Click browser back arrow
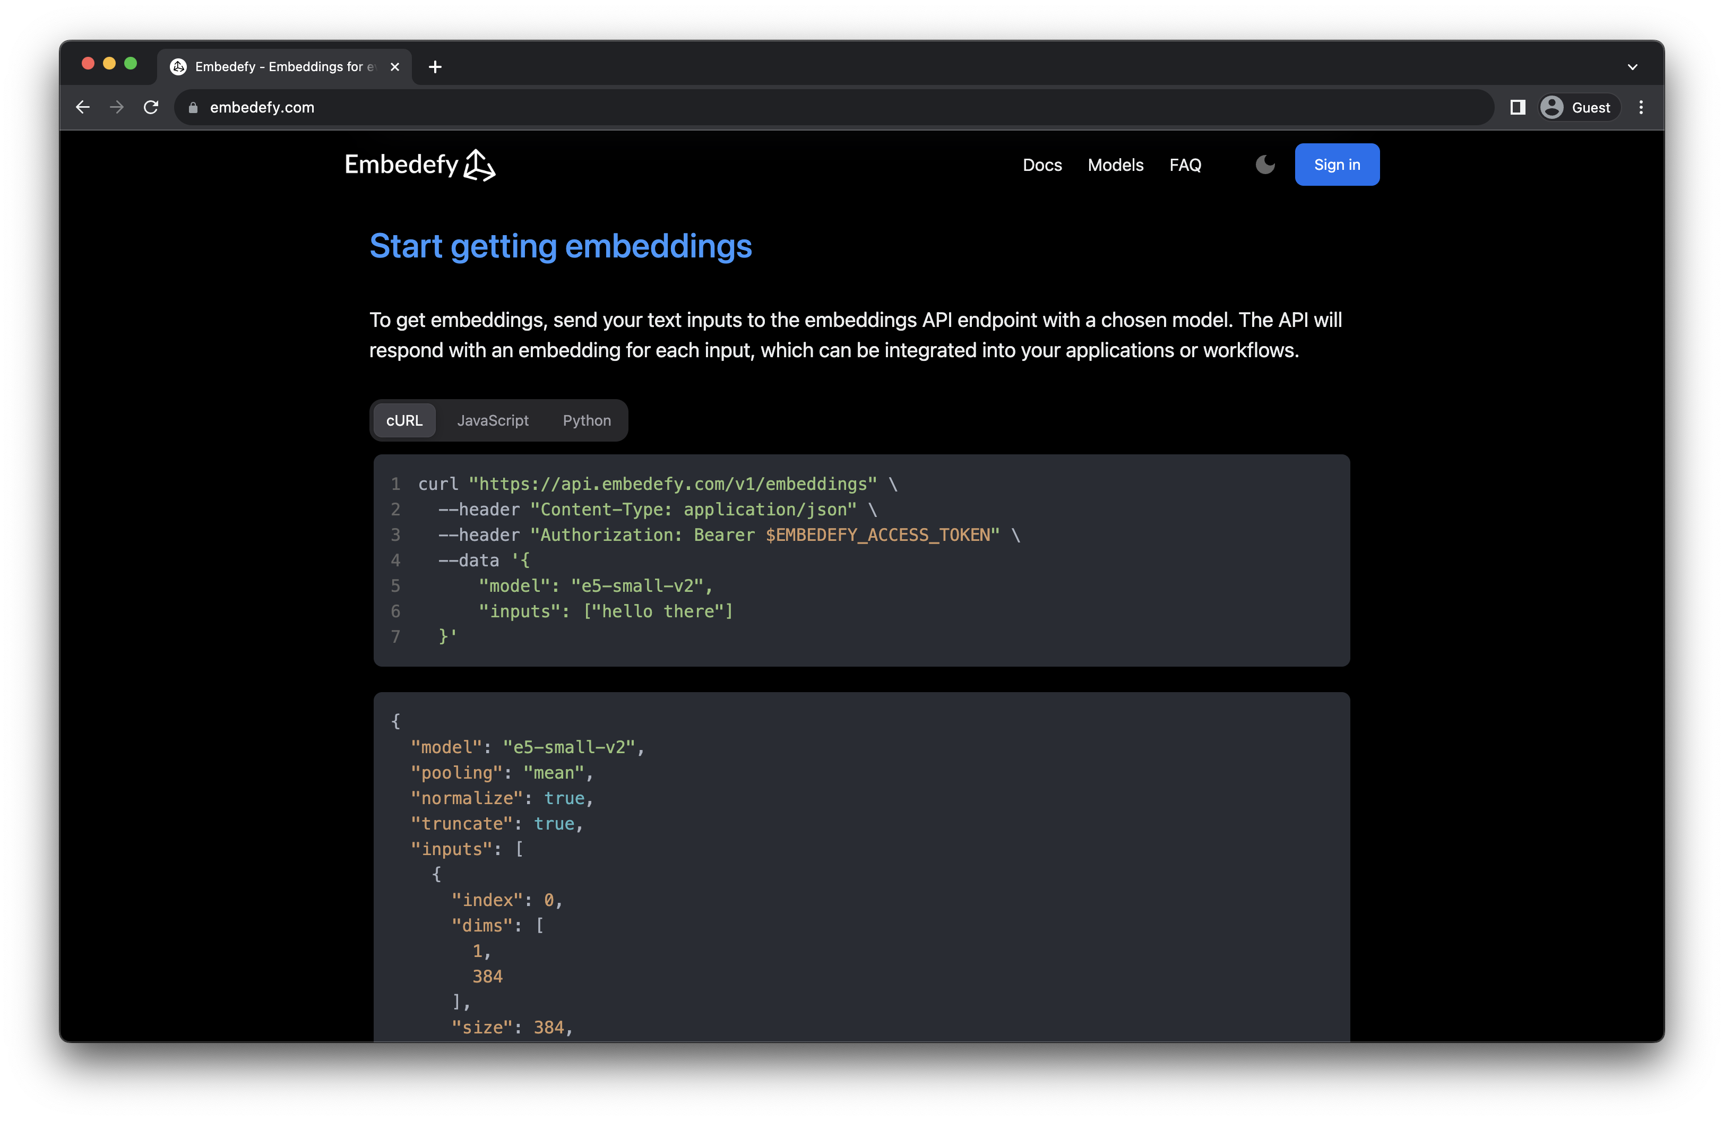The height and width of the screenshot is (1121, 1724). 83,107
